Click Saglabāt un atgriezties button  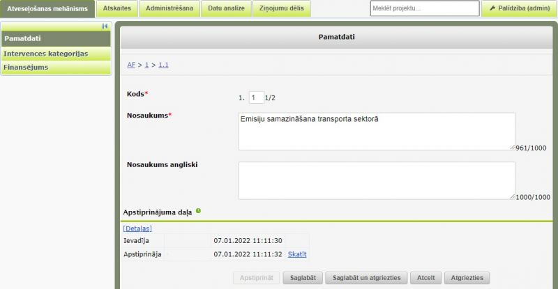tap(366, 278)
